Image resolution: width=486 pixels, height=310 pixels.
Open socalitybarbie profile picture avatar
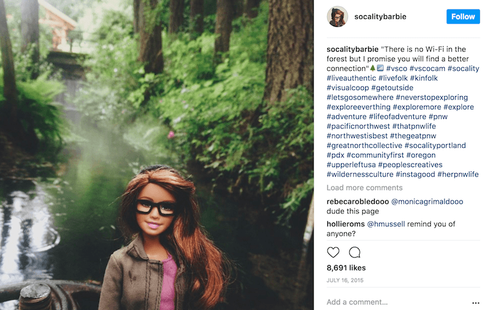coord(337,16)
